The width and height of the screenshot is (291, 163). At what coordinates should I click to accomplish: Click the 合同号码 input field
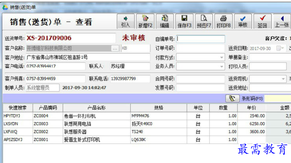[201, 79]
